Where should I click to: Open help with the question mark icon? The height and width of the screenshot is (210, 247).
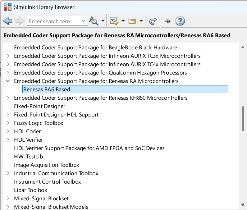[180, 21]
